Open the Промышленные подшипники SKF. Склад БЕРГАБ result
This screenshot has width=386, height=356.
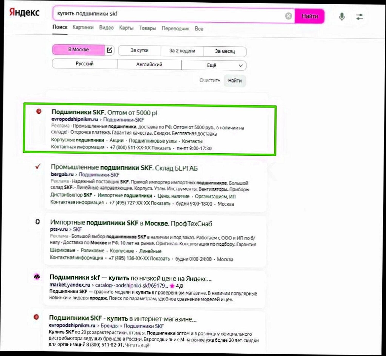[x=124, y=168]
